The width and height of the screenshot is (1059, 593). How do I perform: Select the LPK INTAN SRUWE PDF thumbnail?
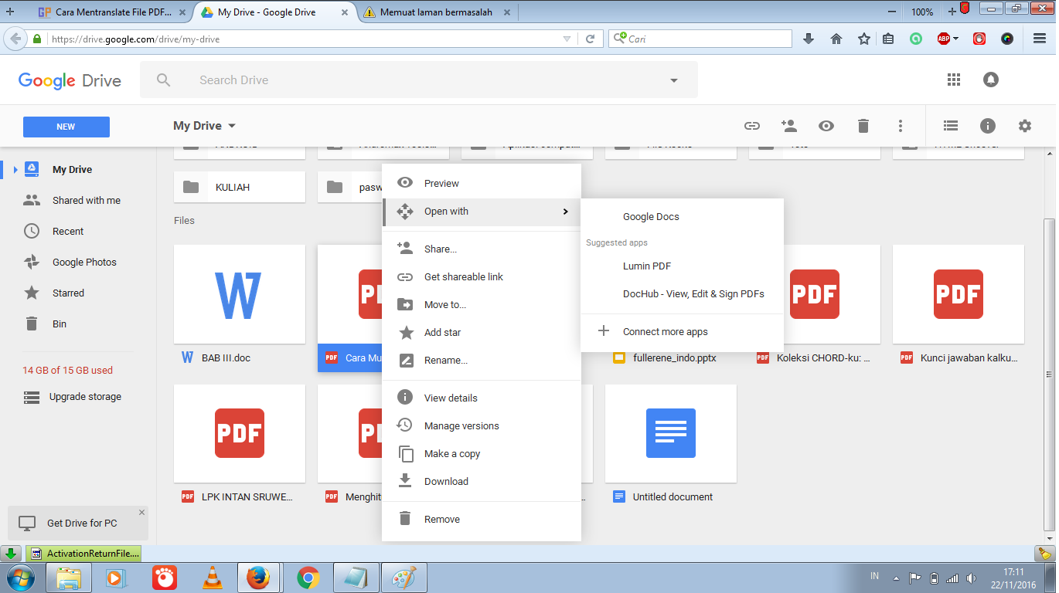(240, 434)
